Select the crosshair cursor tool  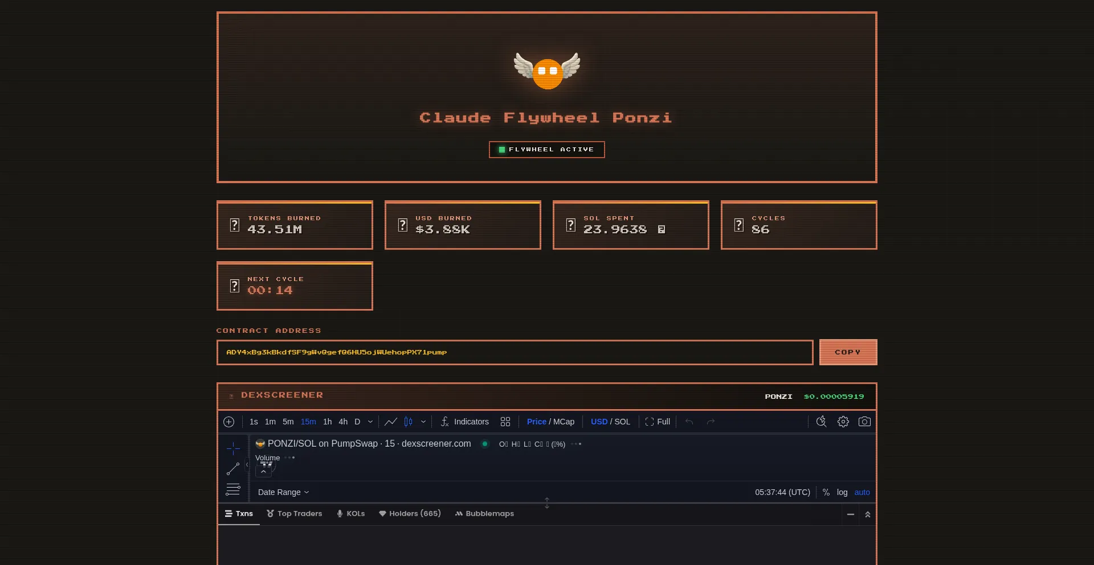(233, 448)
